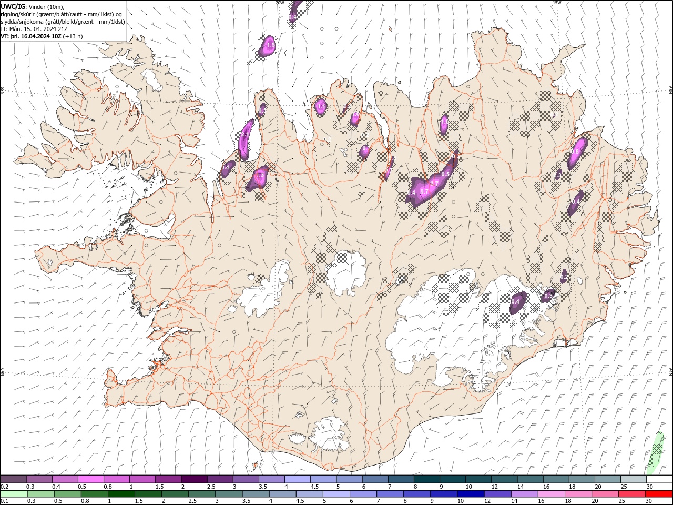Image resolution: width=673 pixels, height=505 pixels.
Task: Click the '0.8' value in the eastern pink blob
Action: point(575,152)
